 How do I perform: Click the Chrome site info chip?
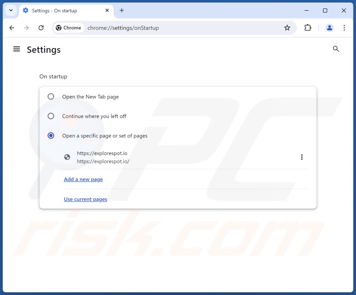(x=68, y=28)
